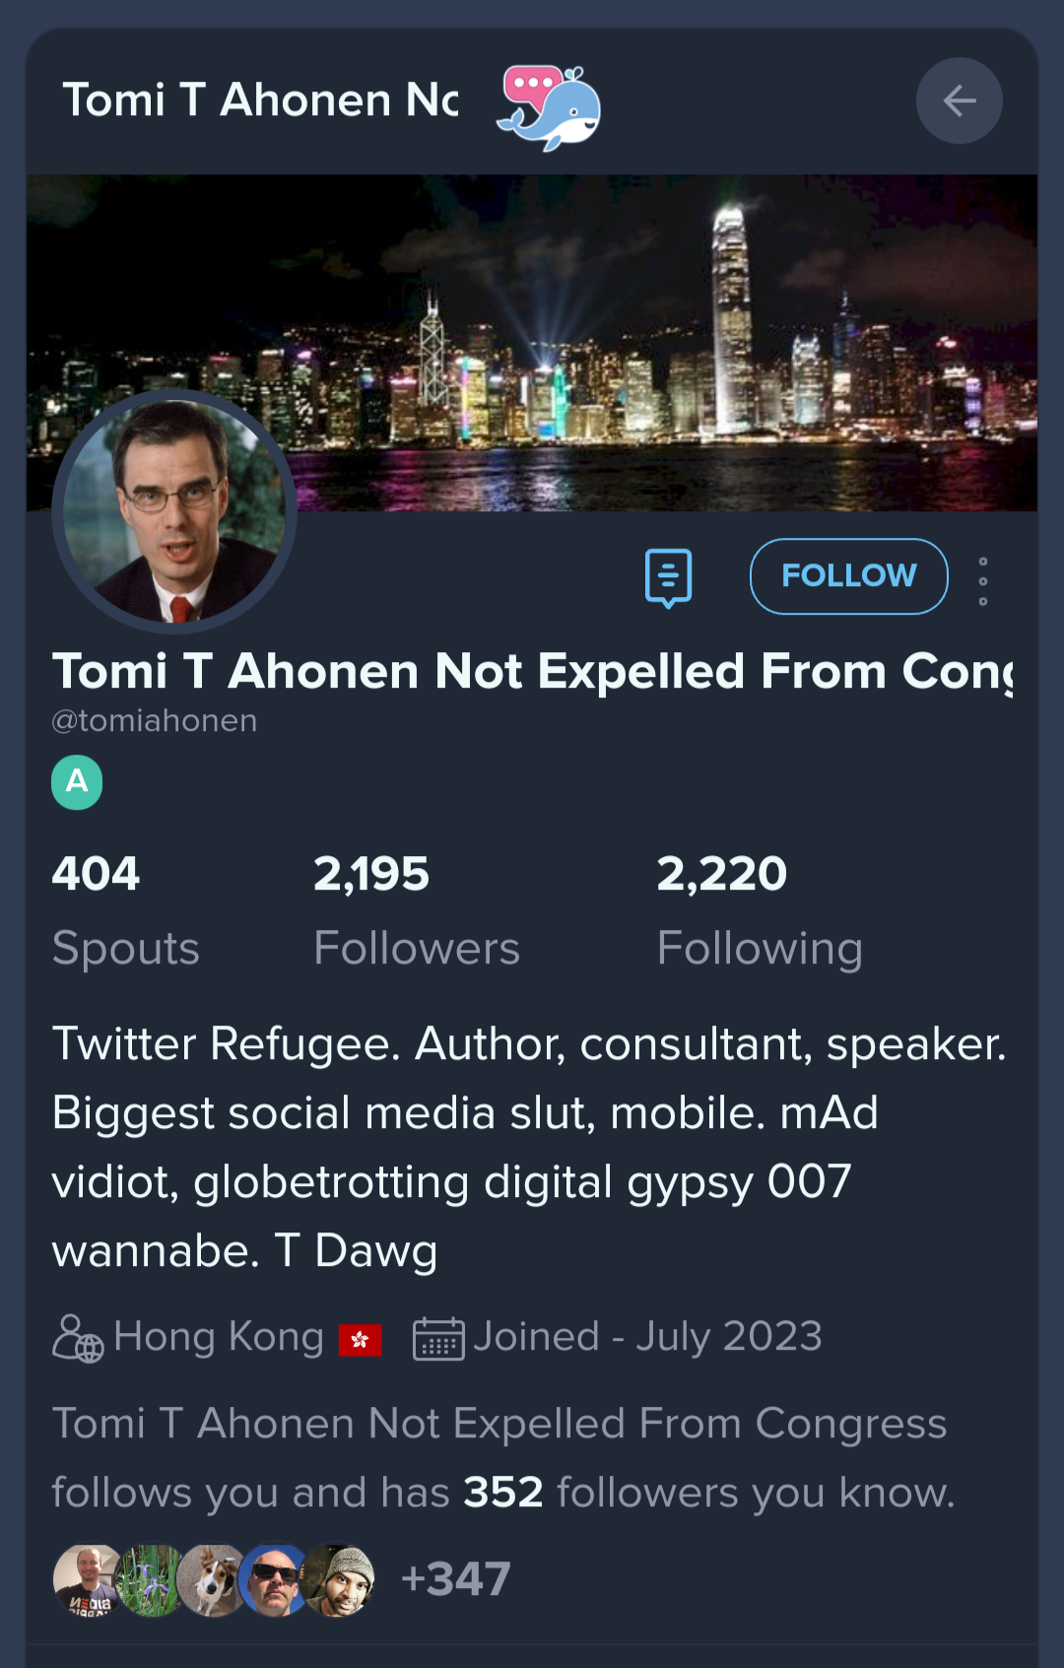Tap the Hong Kong flag emoji
The width and height of the screenshot is (1064, 1668).
[x=360, y=1340]
